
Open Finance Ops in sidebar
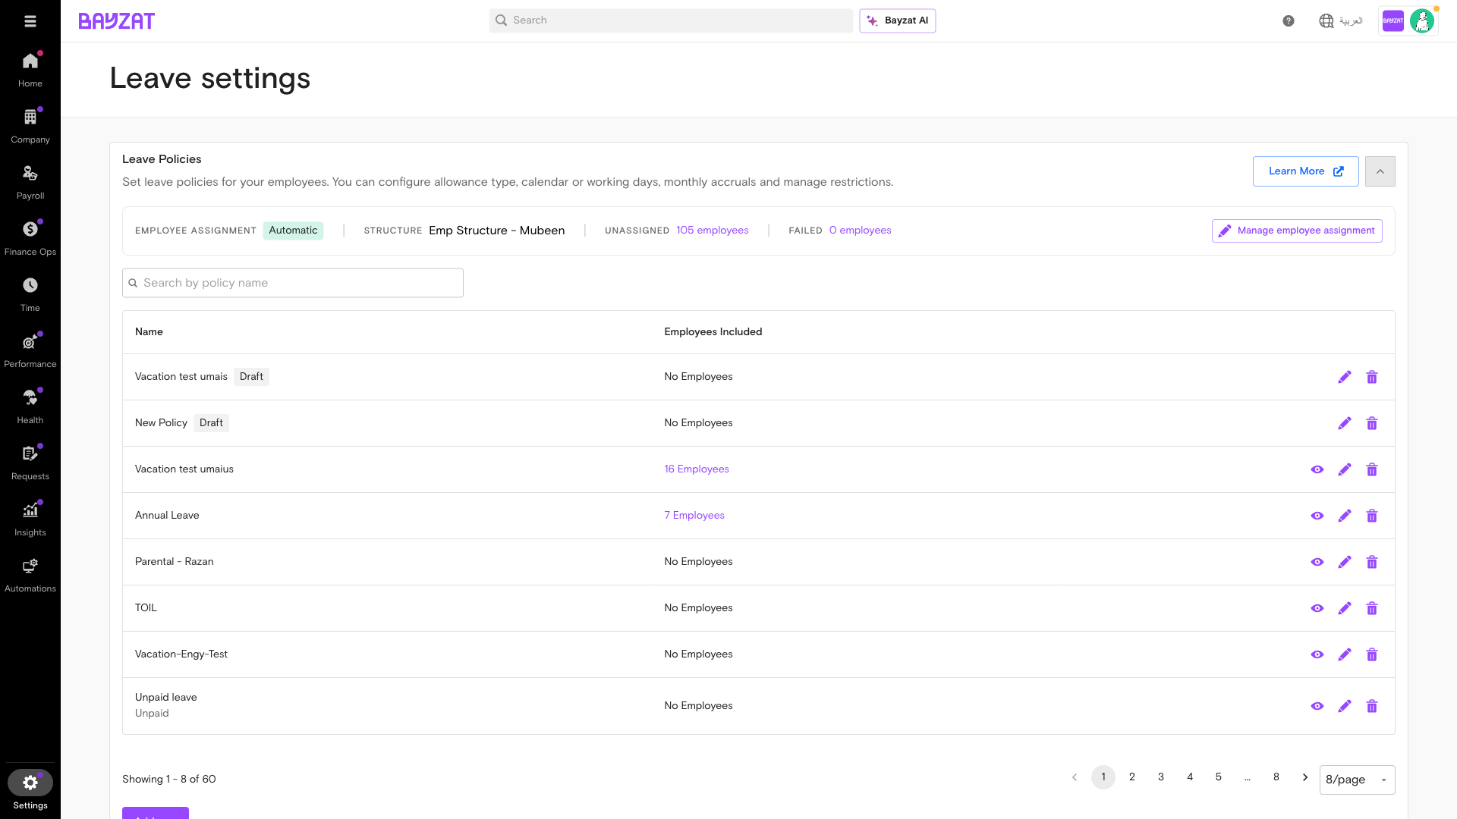[30, 238]
